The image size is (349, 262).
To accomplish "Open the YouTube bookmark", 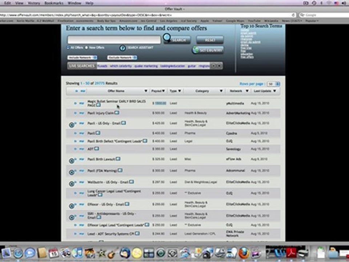I will [254, 21].
